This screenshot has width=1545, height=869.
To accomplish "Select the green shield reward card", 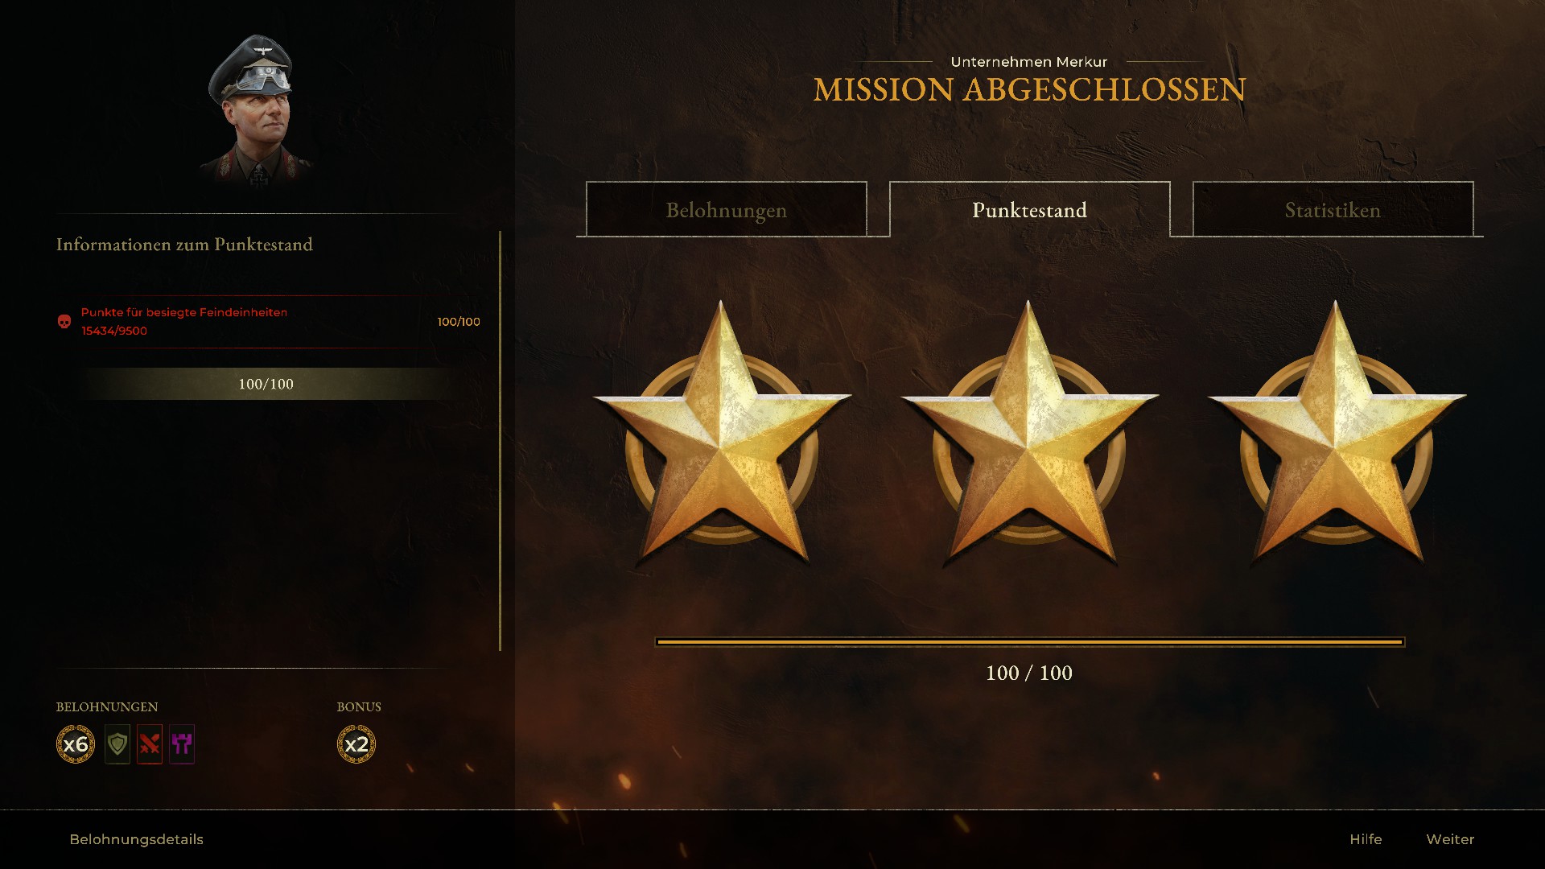I will coord(117,744).
